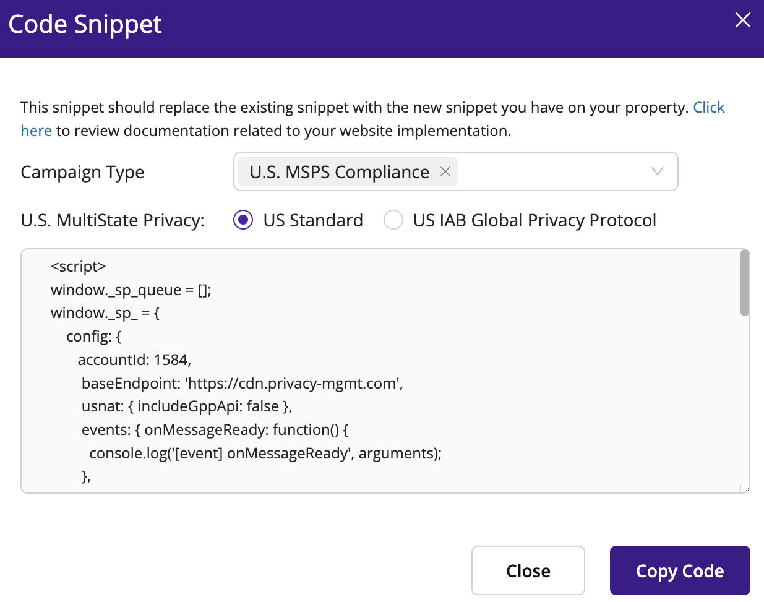Screen dimensions: 764x602
Task: Expand the Campaign Type dropdown chevron
Action: [657, 171]
